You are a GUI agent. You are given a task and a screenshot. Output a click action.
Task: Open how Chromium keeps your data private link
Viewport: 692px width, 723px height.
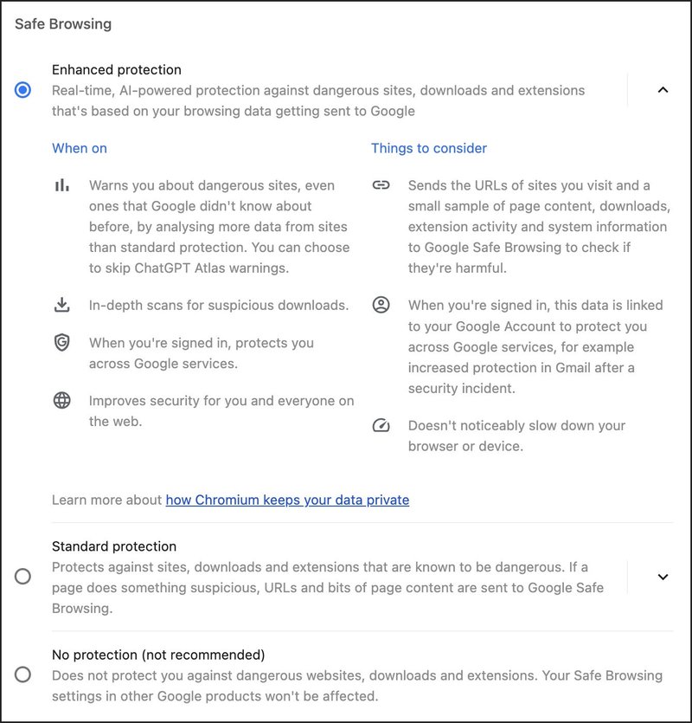point(287,500)
